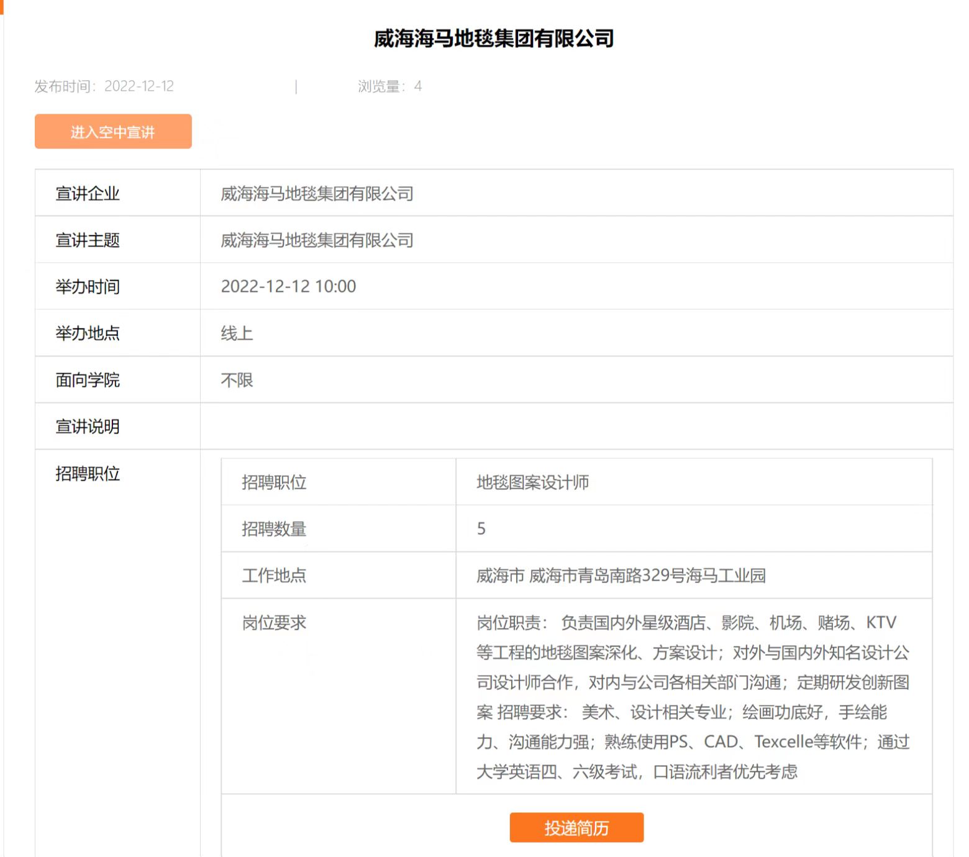Viewport: 969px width, 857px height.
Task: Click the inner table 招聘职位 label
Action: (274, 483)
